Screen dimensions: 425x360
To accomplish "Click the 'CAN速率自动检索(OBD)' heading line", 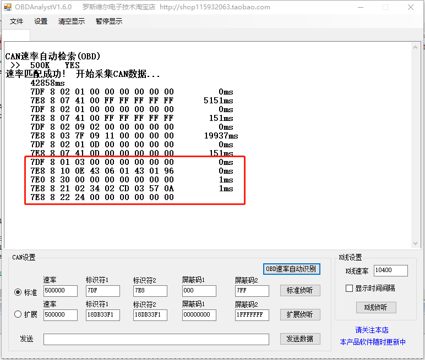I will (x=53, y=56).
